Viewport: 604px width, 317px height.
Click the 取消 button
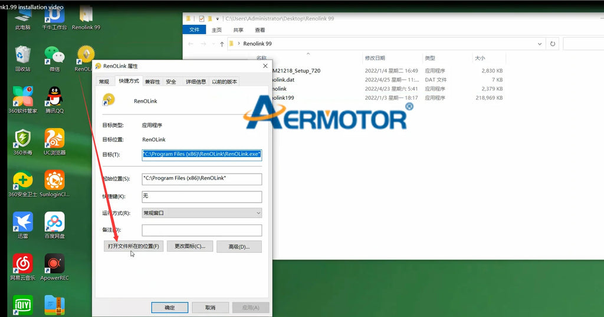coord(211,308)
